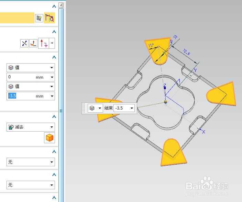This screenshot has width=242, height=202.
Task: Click the extrude drag handle sphere
Action: (x=165, y=102)
